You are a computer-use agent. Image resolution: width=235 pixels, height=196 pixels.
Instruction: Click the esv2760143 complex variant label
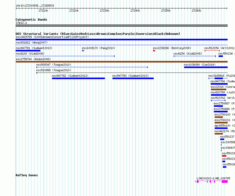tap(225, 114)
